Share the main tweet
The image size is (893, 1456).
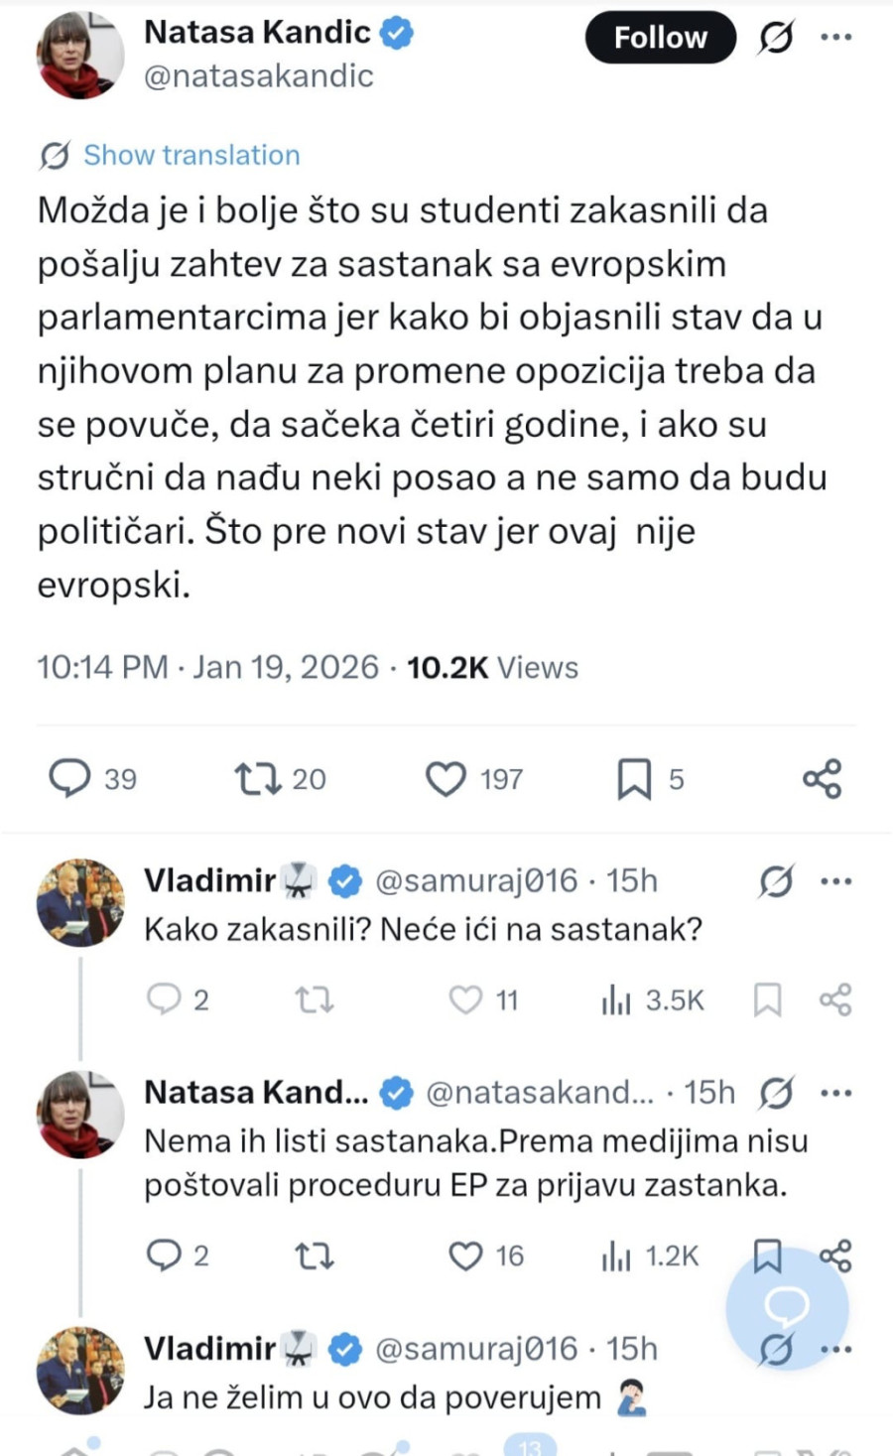tap(821, 778)
